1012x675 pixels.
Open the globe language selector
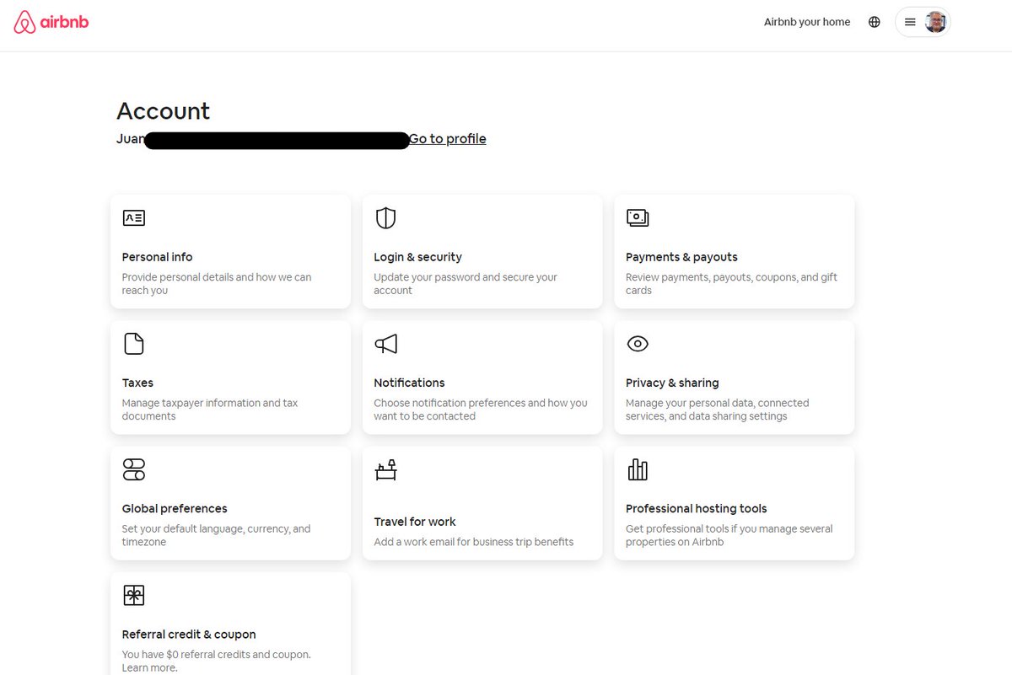tap(875, 22)
